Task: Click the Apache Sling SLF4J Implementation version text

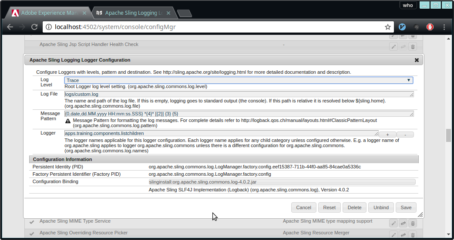Action: [249, 190]
